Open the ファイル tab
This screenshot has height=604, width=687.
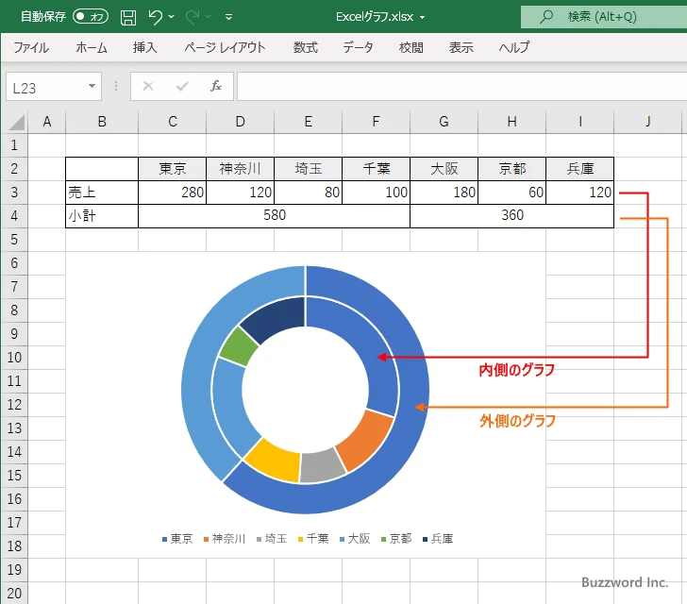pyautogui.click(x=31, y=47)
